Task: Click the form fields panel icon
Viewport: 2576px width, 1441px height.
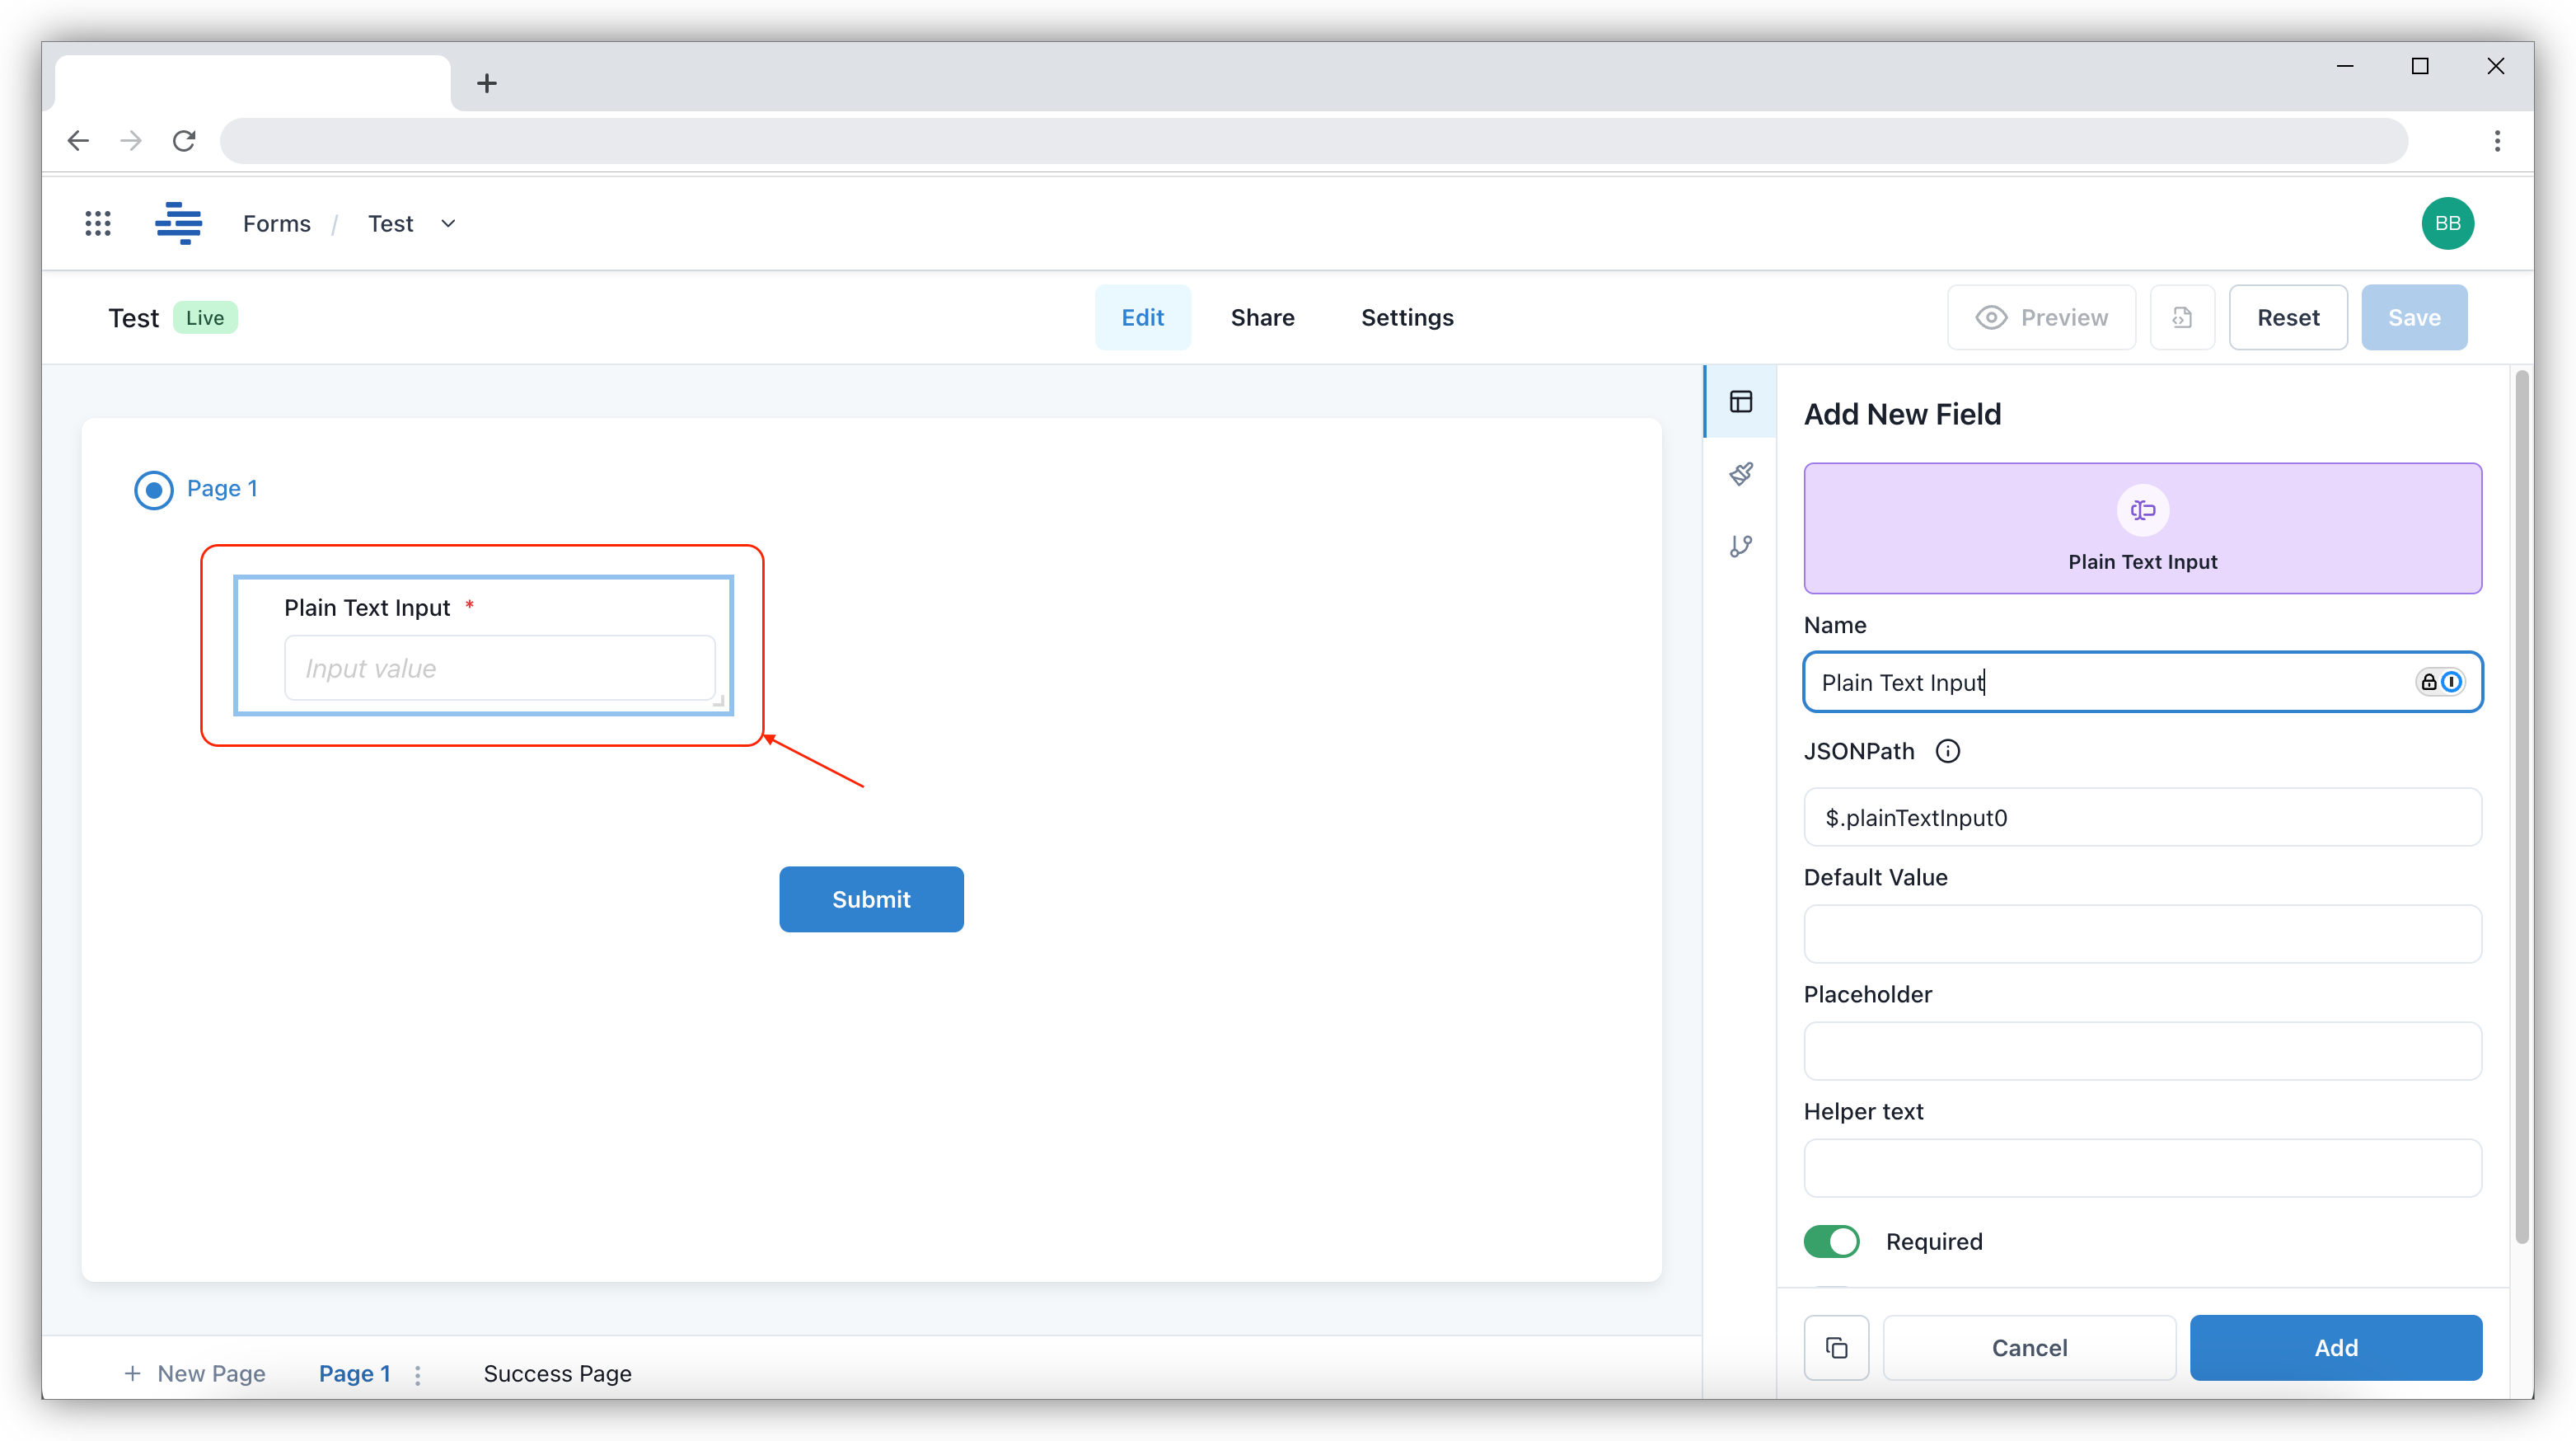Action: [1743, 401]
